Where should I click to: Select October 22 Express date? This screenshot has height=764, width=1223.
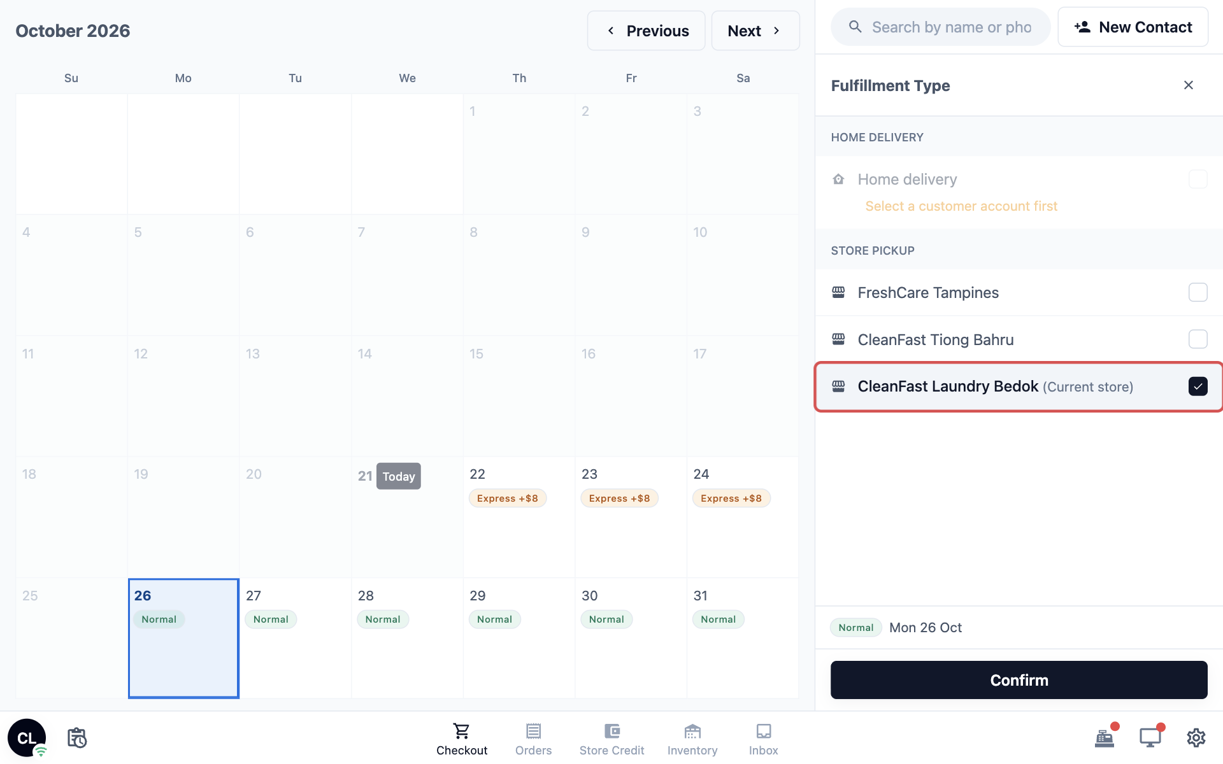(x=519, y=517)
